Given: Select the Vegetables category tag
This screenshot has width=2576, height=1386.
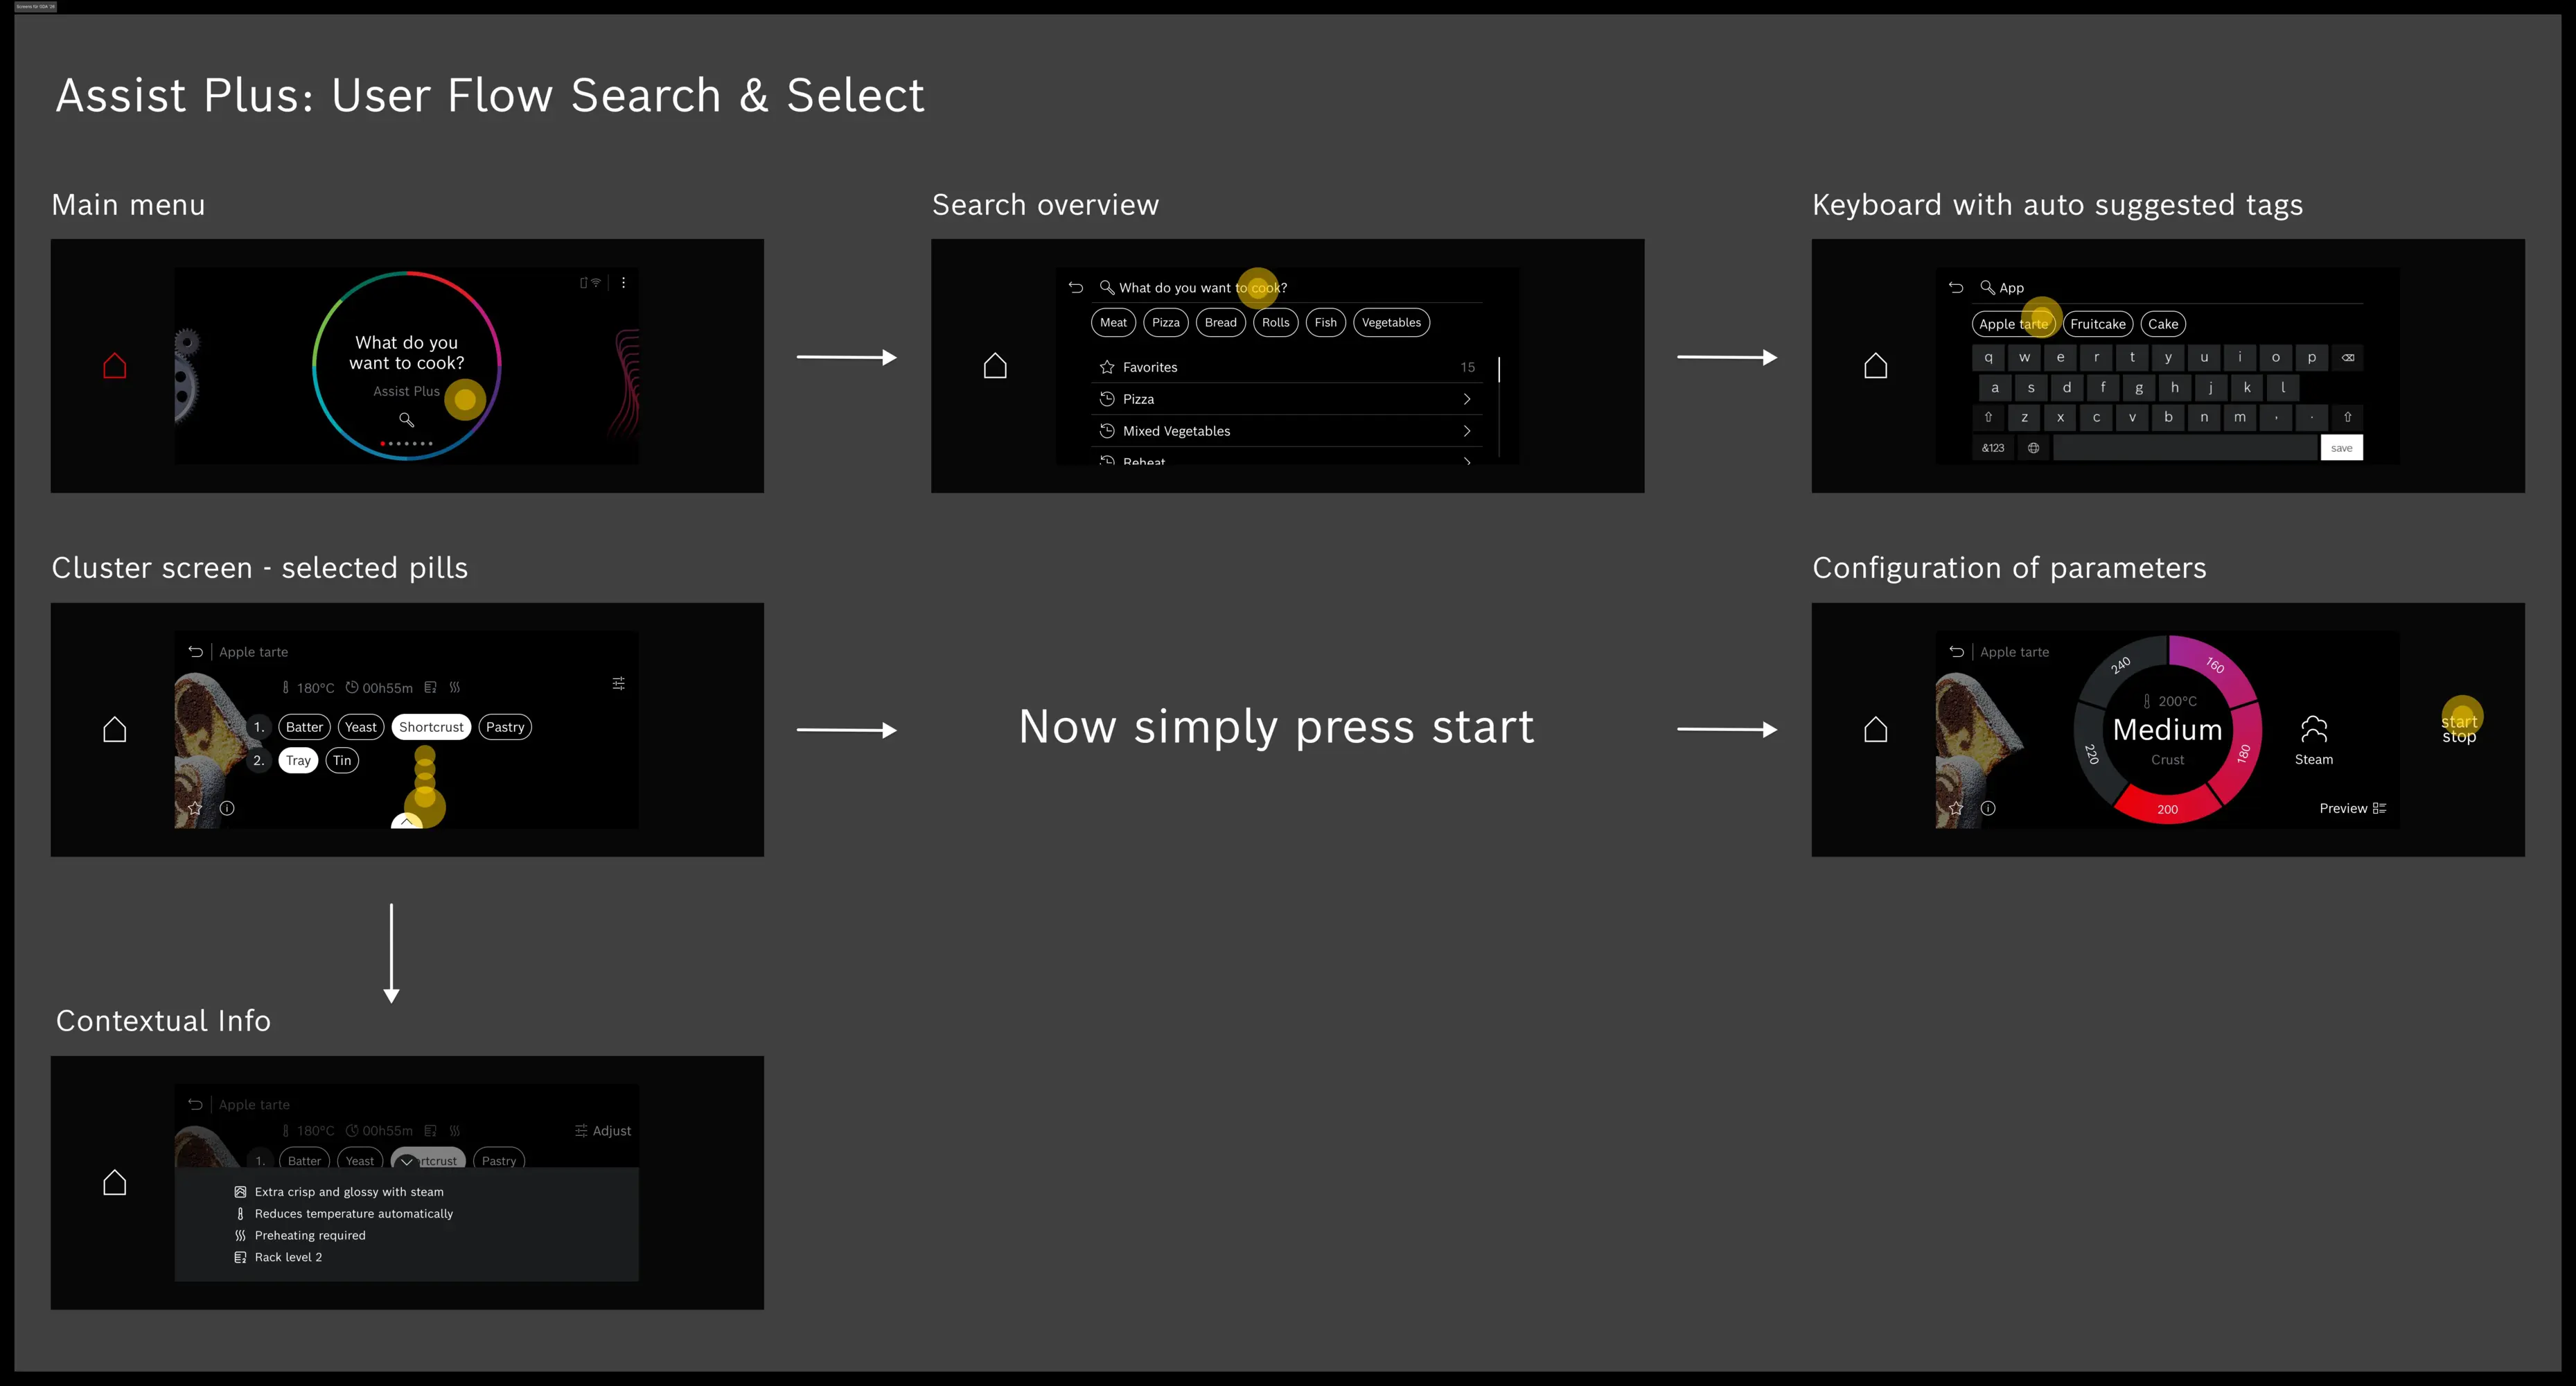Looking at the screenshot, I should [x=1391, y=323].
